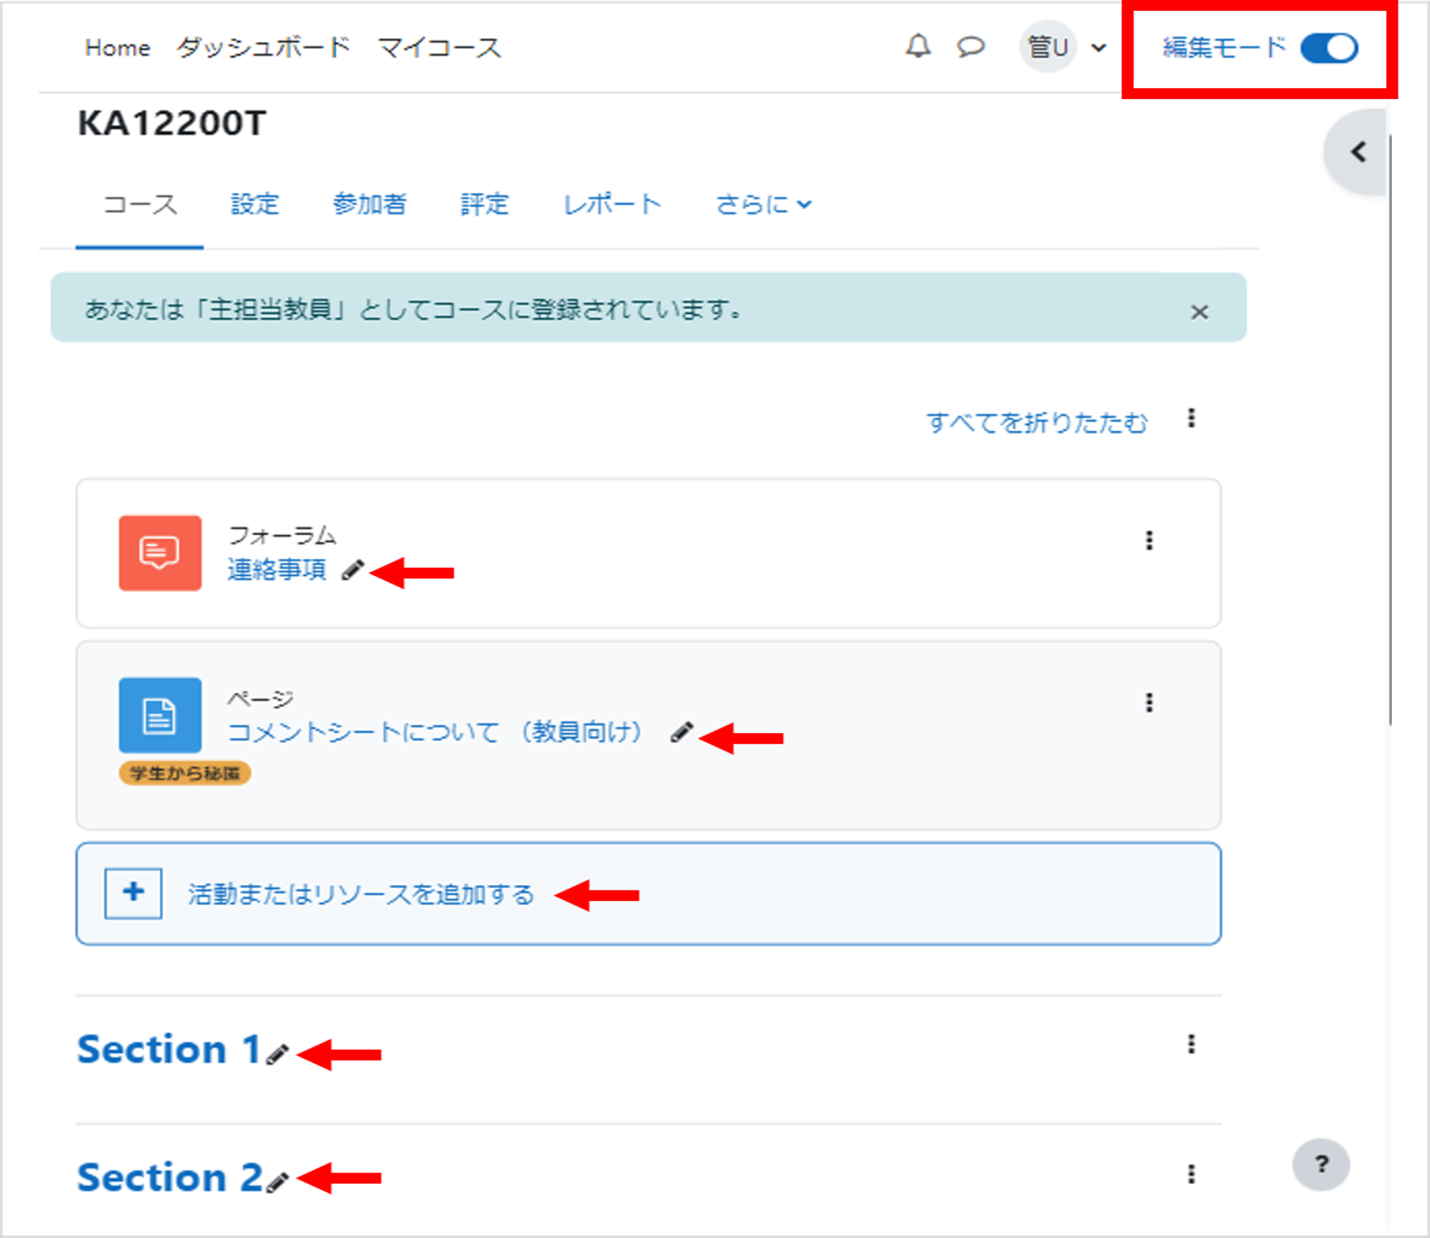This screenshot has width=1430, height=1238.
Task: Open the 連絡事項 forum link
Action: [x=277, y=569]
